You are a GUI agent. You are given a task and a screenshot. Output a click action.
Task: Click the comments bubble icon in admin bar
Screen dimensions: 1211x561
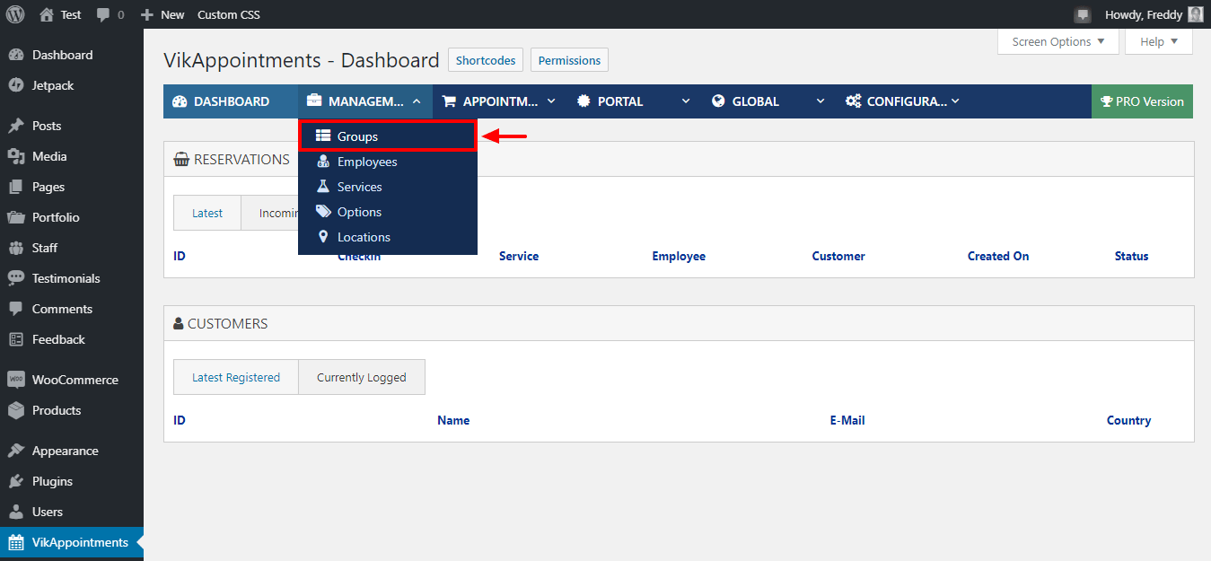pos(103,15)
